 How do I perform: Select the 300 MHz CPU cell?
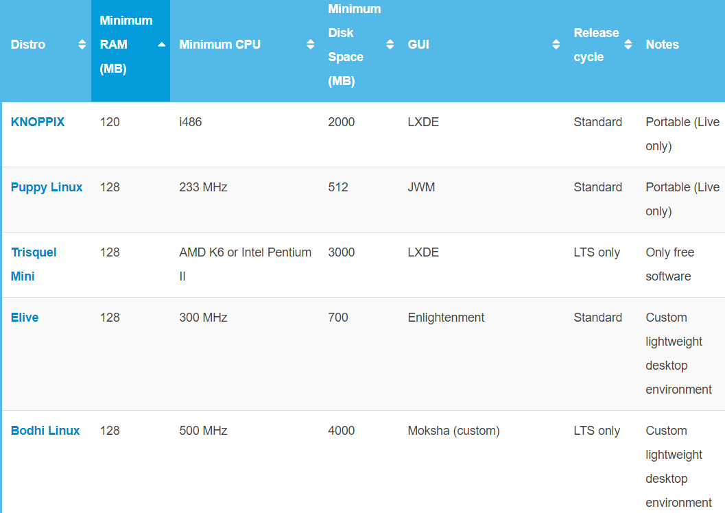tap(203, 318)
